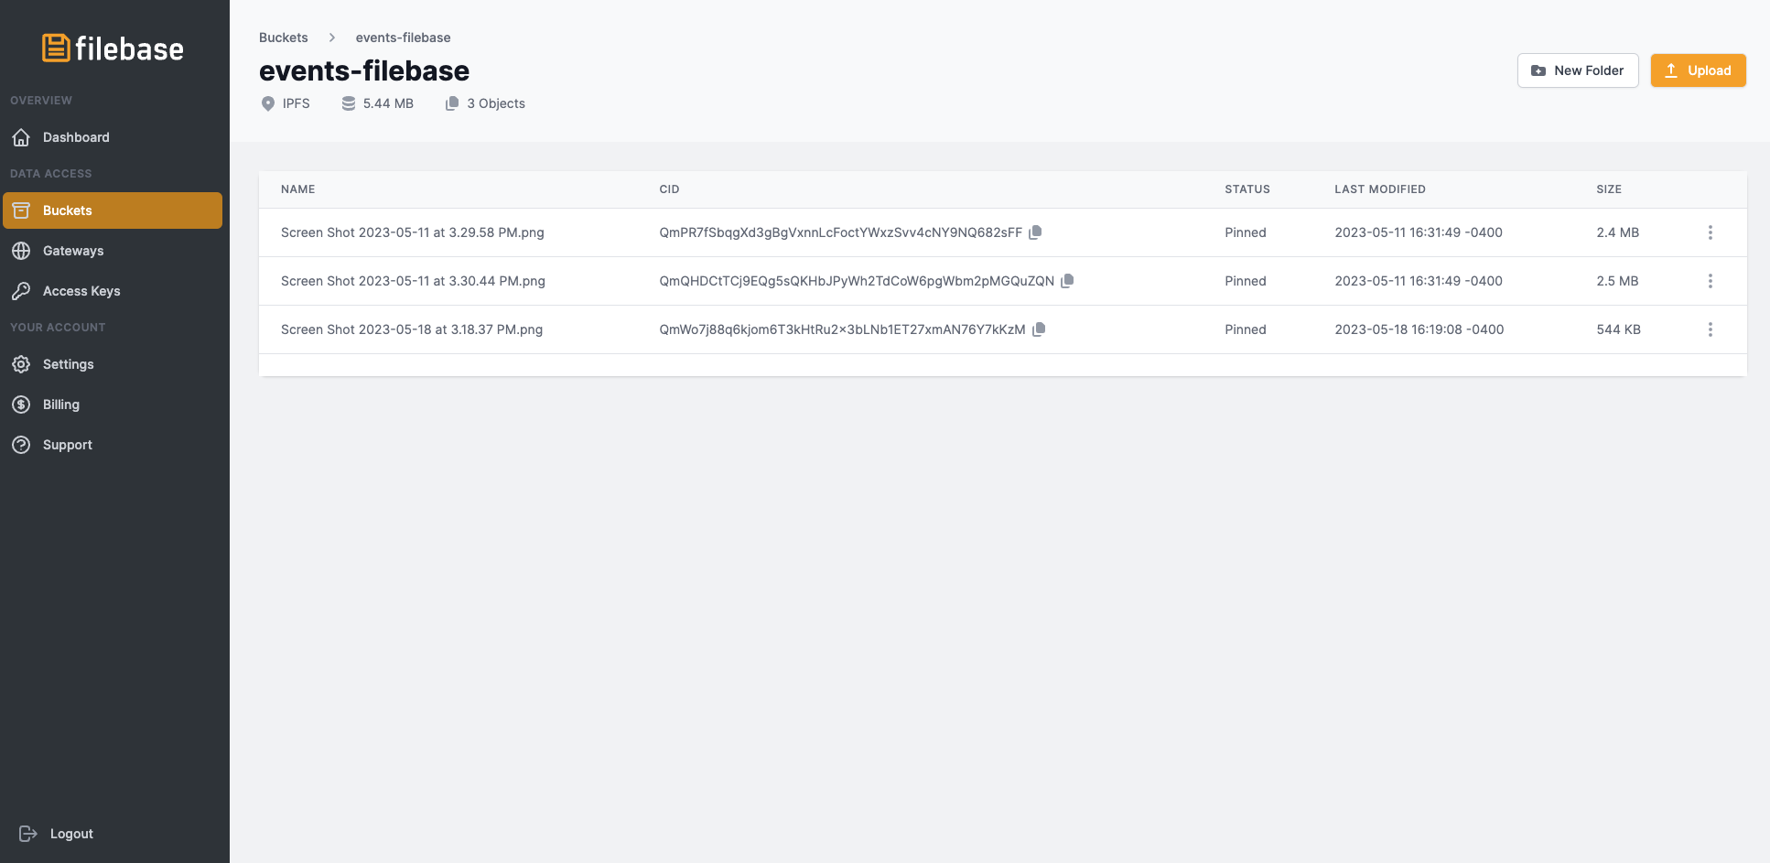Open Screen Shot 2023-05-11 at 3.29.58 PM.png

tap(413, 232)
